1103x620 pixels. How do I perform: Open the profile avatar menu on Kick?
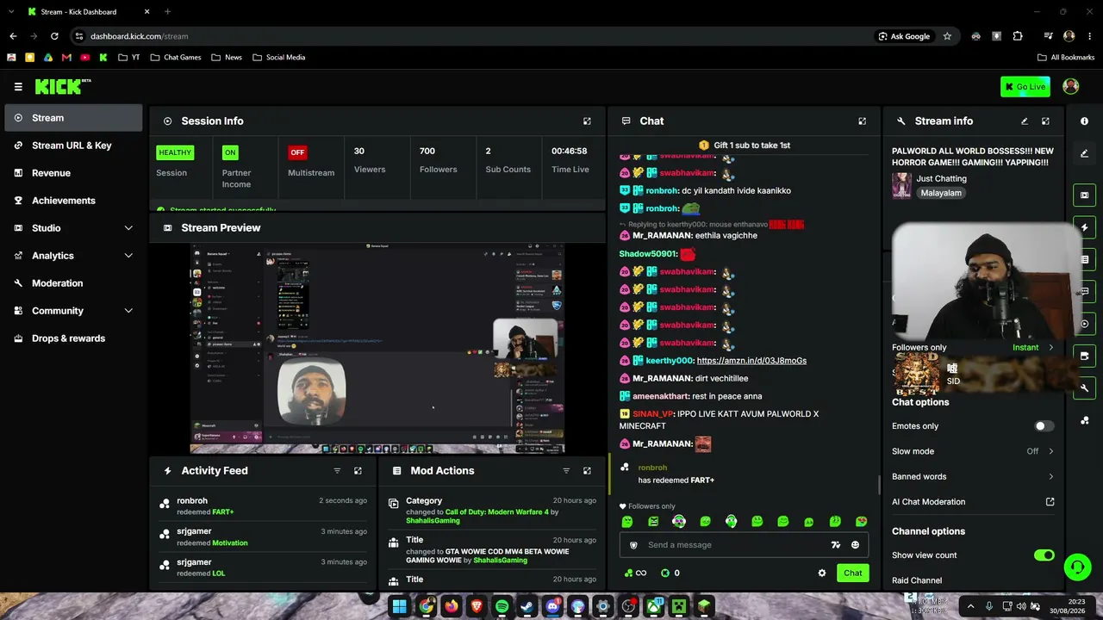pos(1071,86)
